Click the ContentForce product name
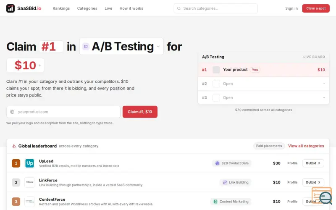The height and width of the screenshot is (210, 336). click(x=52, y=199)
